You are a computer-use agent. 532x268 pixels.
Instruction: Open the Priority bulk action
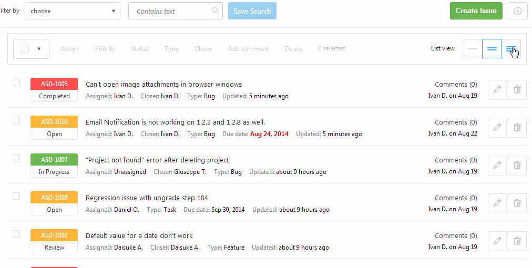pyautogui.click(x=105, y=49)
